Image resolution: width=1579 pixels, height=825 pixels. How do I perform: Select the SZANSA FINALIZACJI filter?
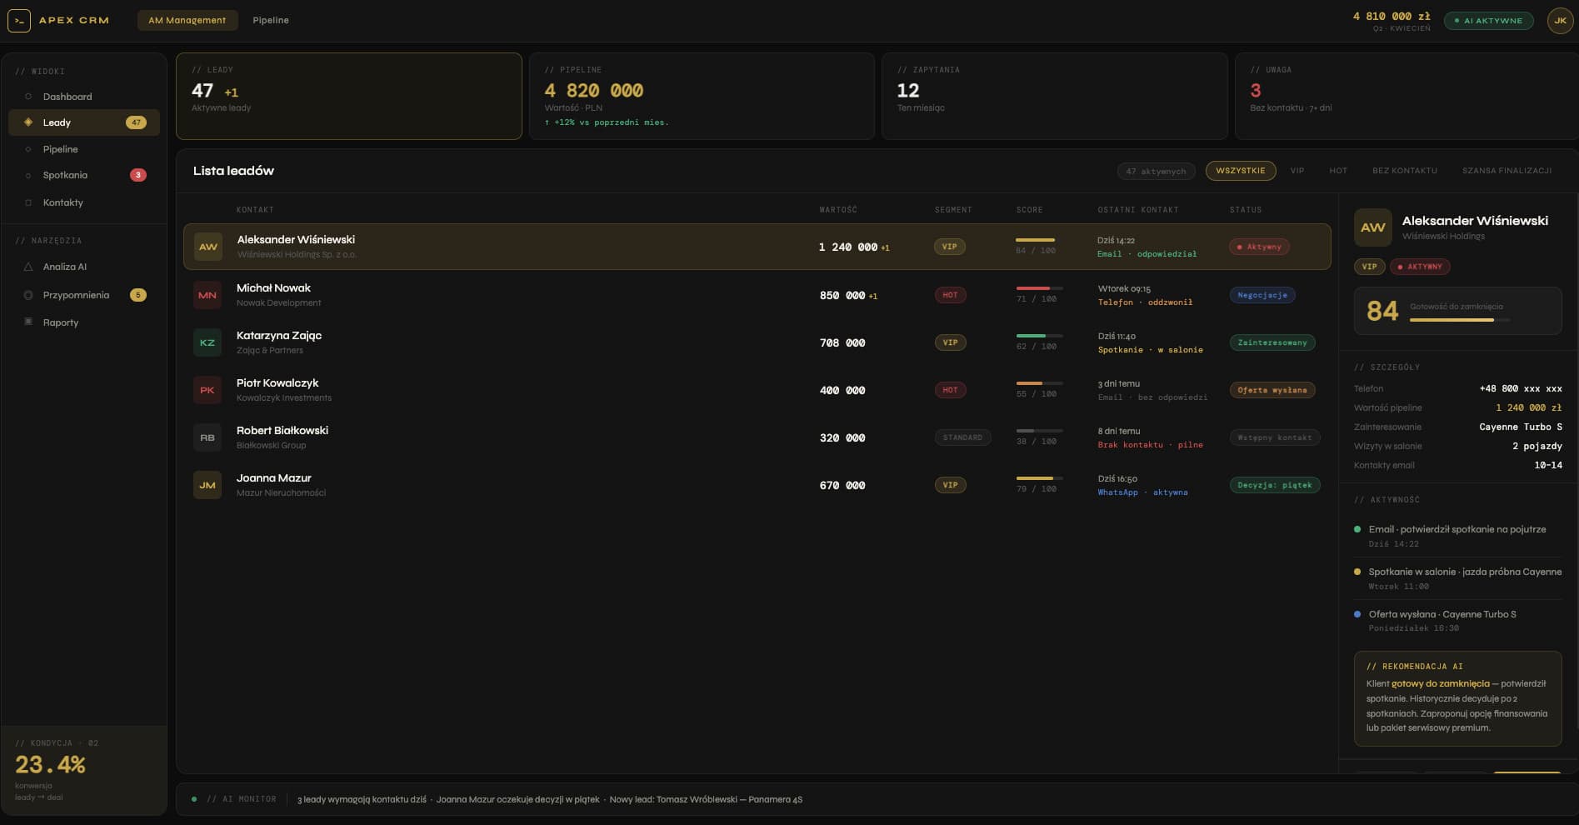1507,171
